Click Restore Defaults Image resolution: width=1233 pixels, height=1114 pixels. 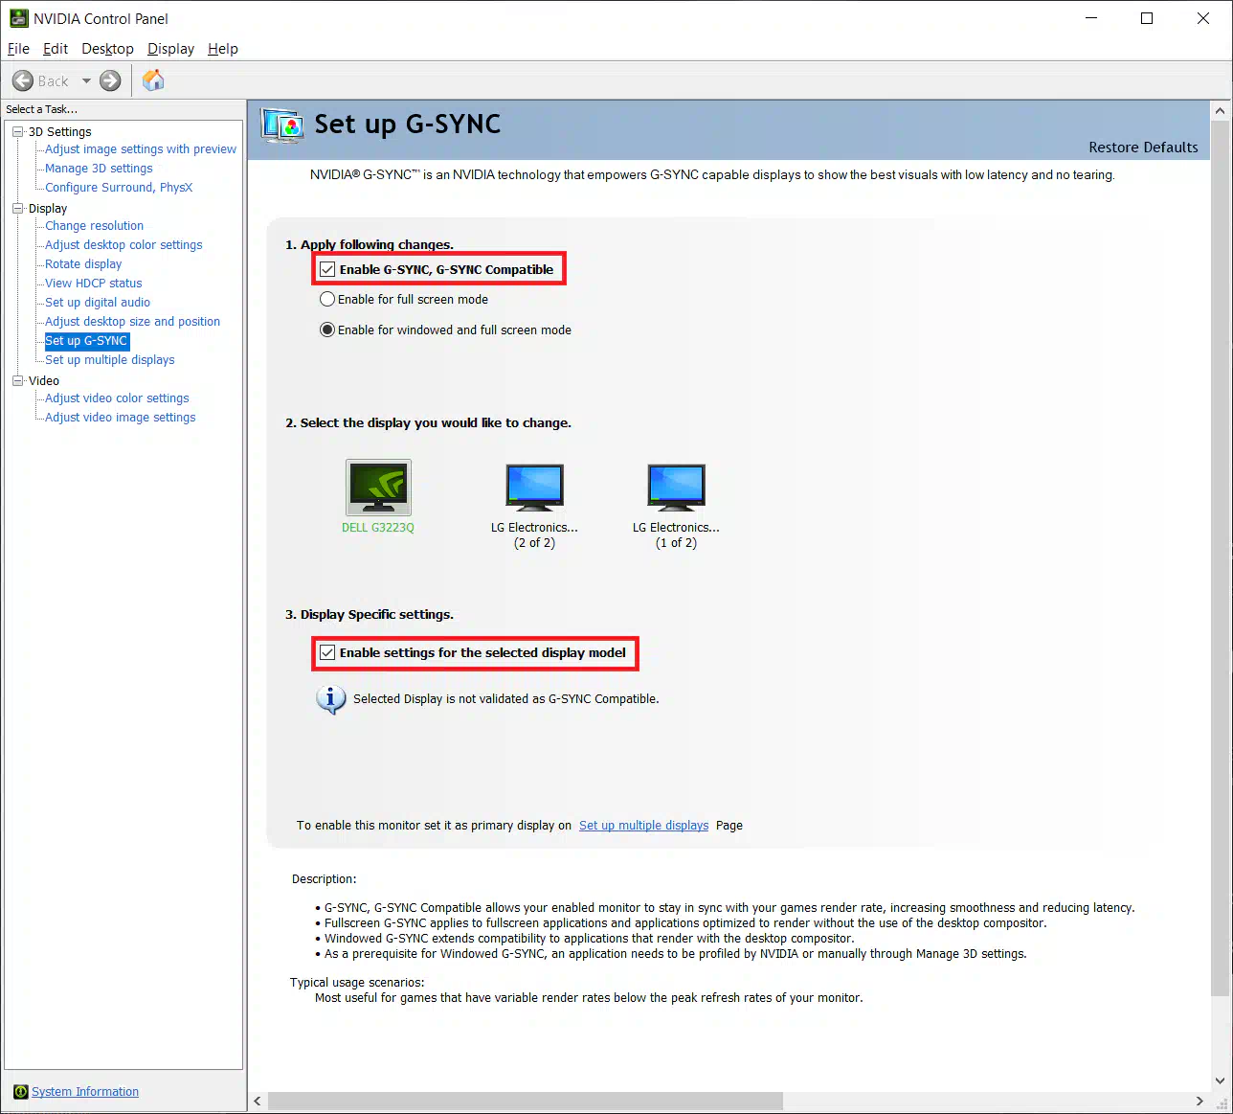click(x=1143, y=148)
